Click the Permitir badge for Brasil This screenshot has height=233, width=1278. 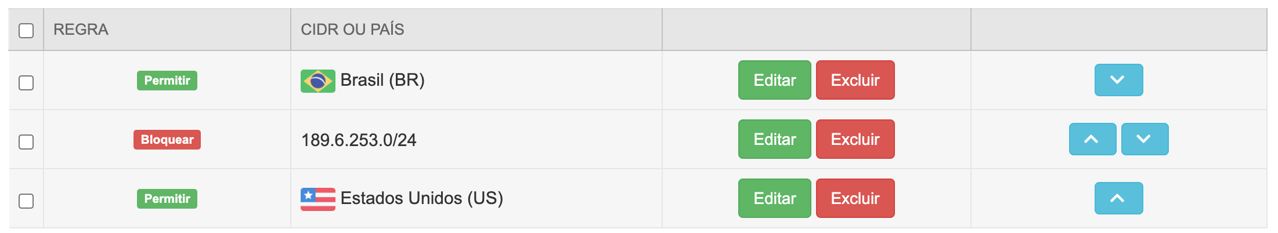[x=167, y=81]
